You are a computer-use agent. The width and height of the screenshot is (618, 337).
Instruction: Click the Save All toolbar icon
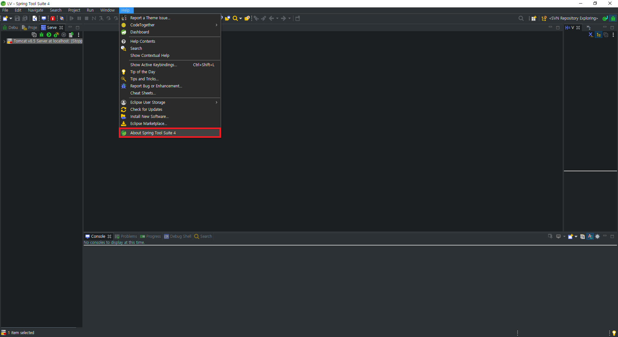pos(25,18)
